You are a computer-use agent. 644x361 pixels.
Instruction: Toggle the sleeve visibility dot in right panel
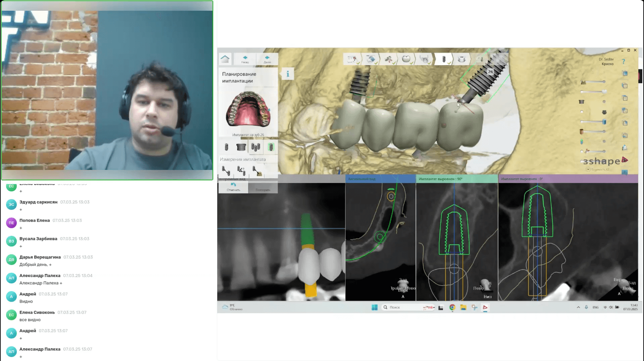604,102
